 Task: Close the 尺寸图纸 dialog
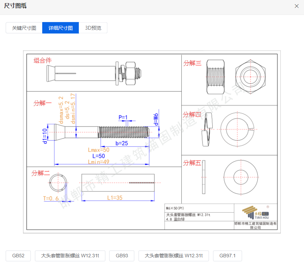[x=297, y=6]
